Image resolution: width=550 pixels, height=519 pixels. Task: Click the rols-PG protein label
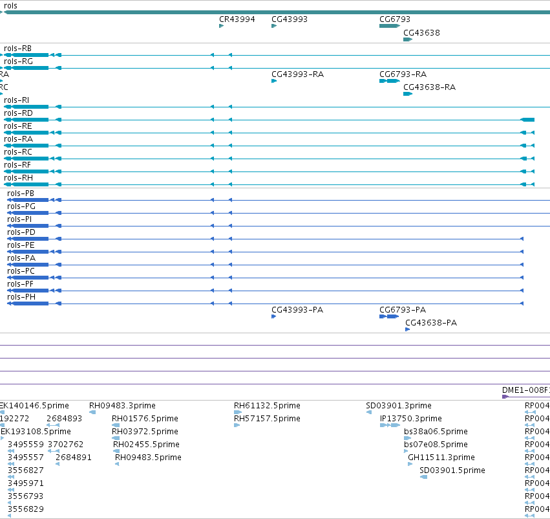[x=21, y=206]
